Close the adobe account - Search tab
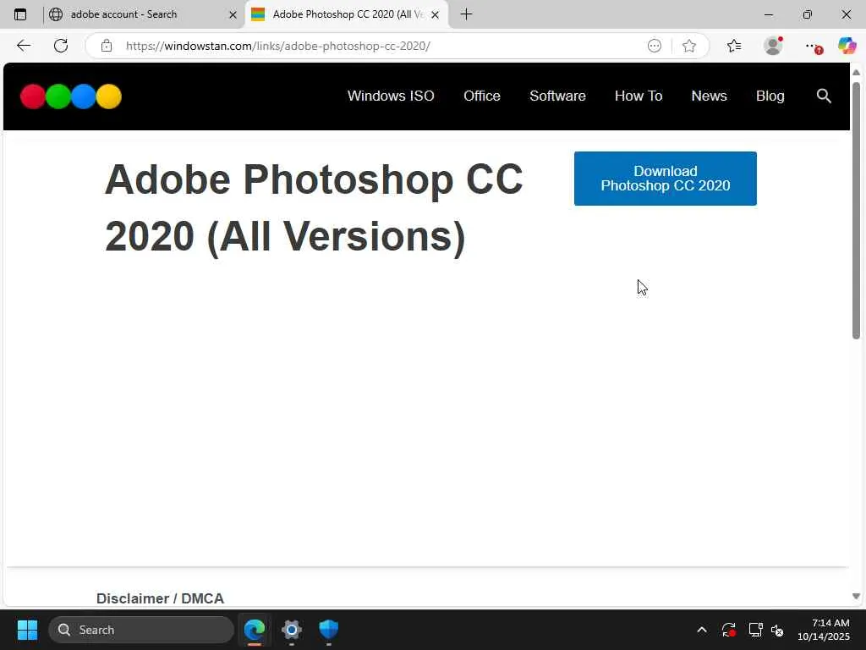 233,15
